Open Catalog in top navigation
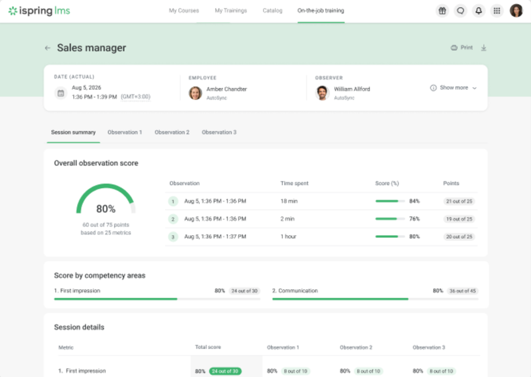The height and width of the screenshot is (377, 531). (272, 11)
